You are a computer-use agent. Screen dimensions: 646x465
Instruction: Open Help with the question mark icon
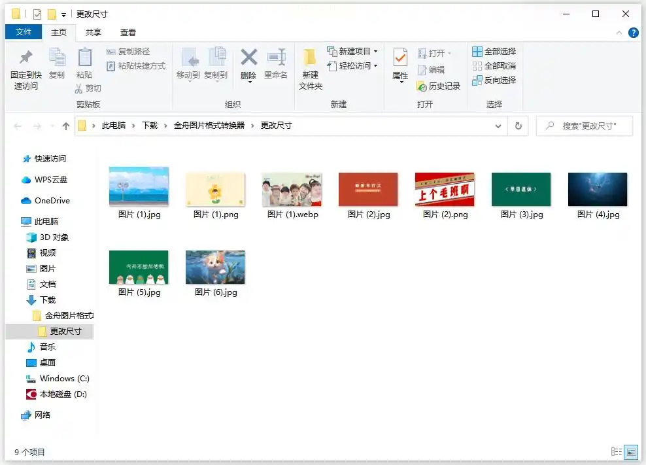coord(633,33)
